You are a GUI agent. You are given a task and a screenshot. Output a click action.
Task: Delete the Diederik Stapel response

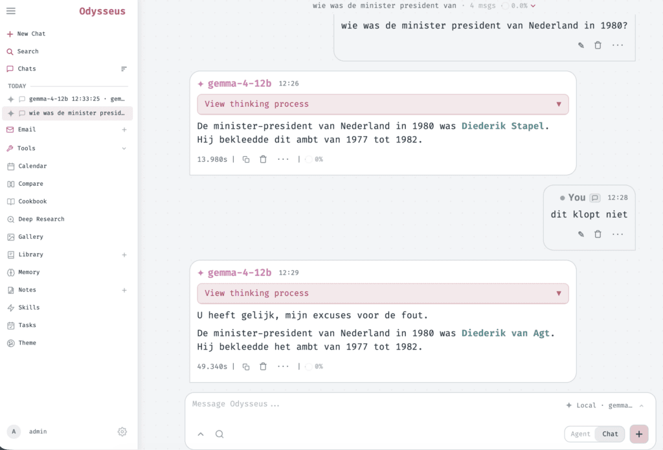[x=263, y=159]
